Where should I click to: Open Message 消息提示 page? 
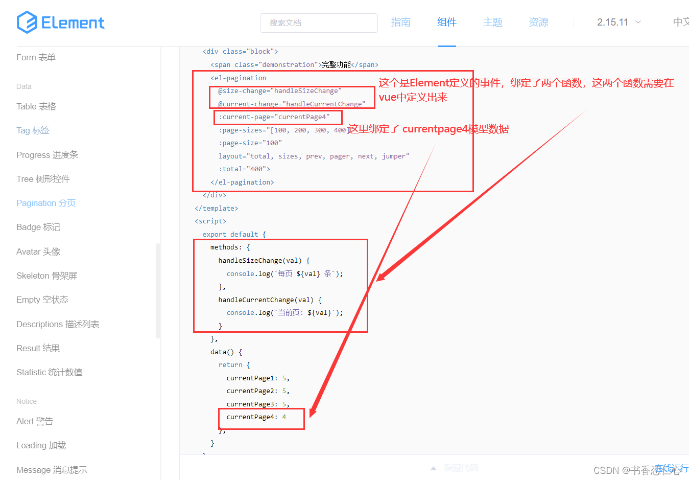pyautogui.click(x=52, y=470)
